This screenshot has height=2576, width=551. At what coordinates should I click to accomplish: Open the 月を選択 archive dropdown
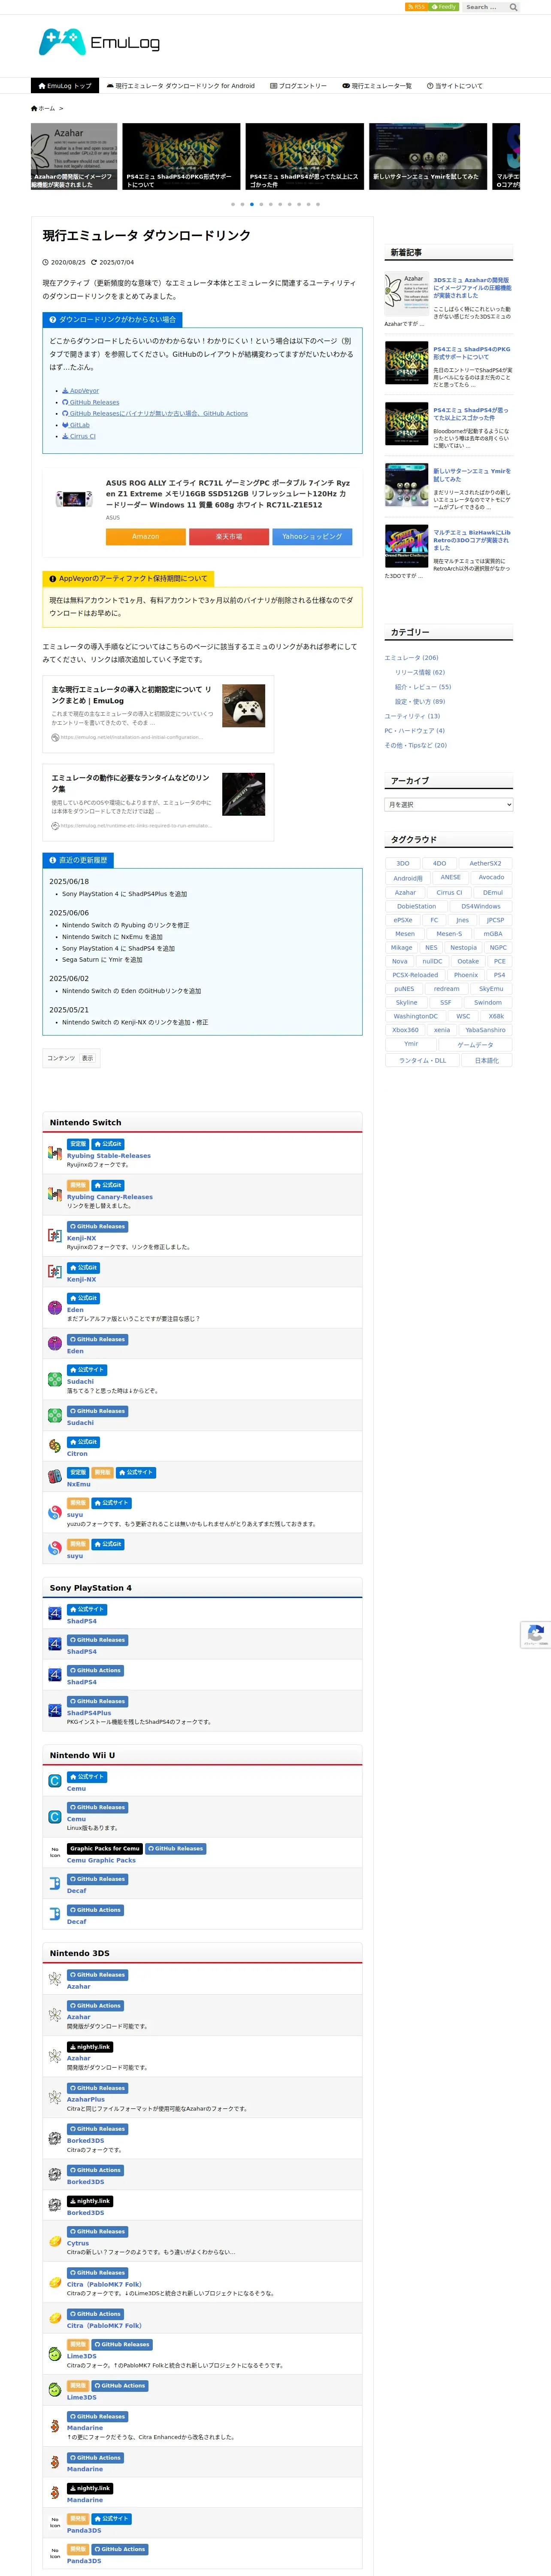(x=449, y=804)
